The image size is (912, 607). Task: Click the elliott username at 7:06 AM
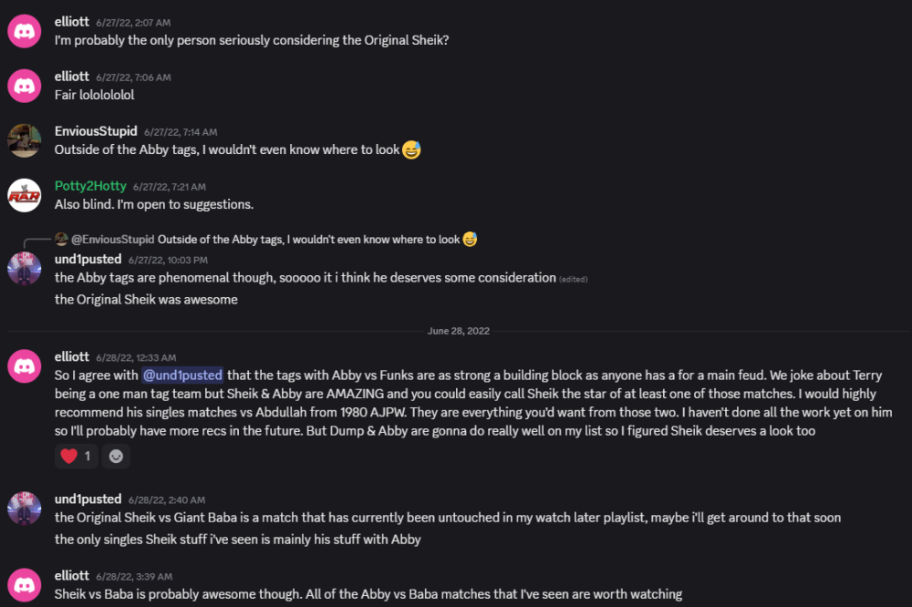click(x=72, y=77)
